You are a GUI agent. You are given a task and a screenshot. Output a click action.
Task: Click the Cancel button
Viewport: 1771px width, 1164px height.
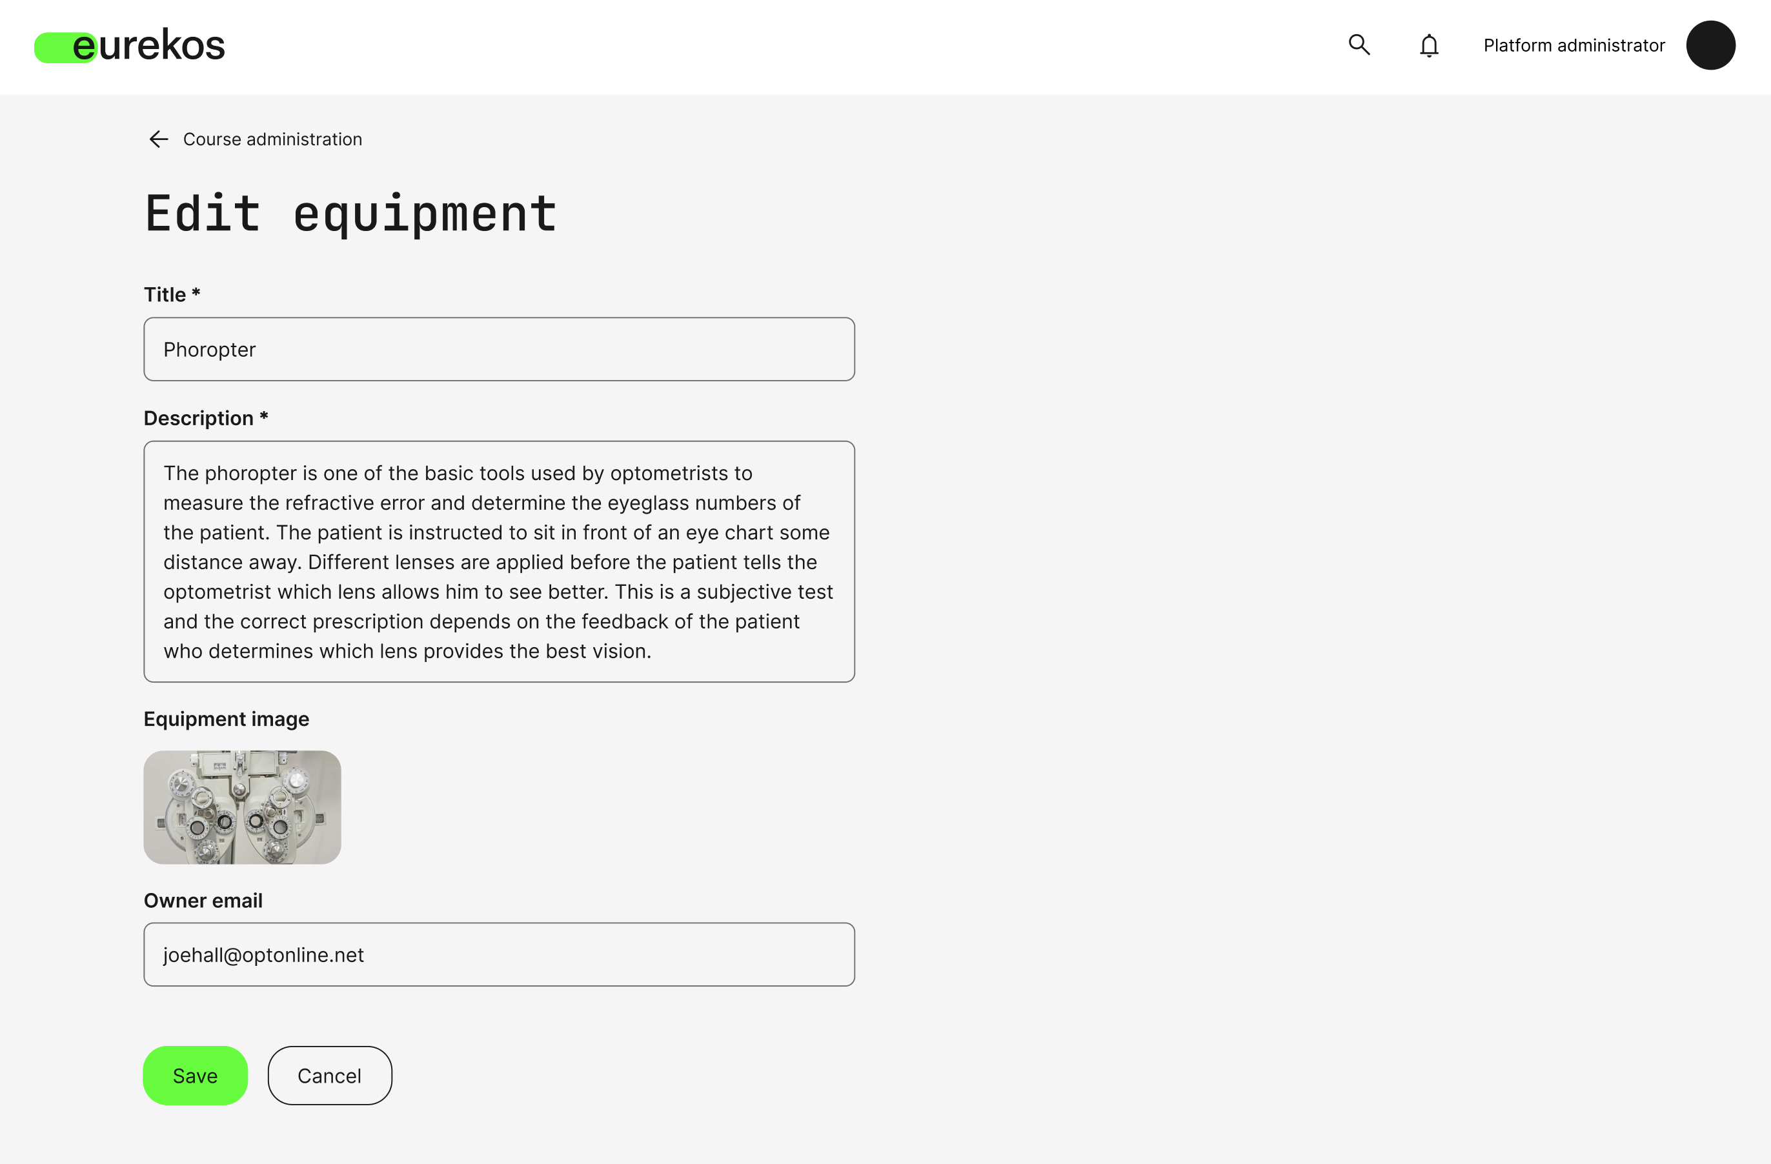tap(330, 1076)
